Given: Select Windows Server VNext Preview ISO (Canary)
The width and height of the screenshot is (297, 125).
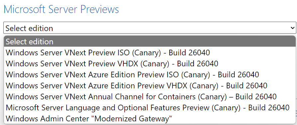Looking at the screenshot, I should [150, 52].
